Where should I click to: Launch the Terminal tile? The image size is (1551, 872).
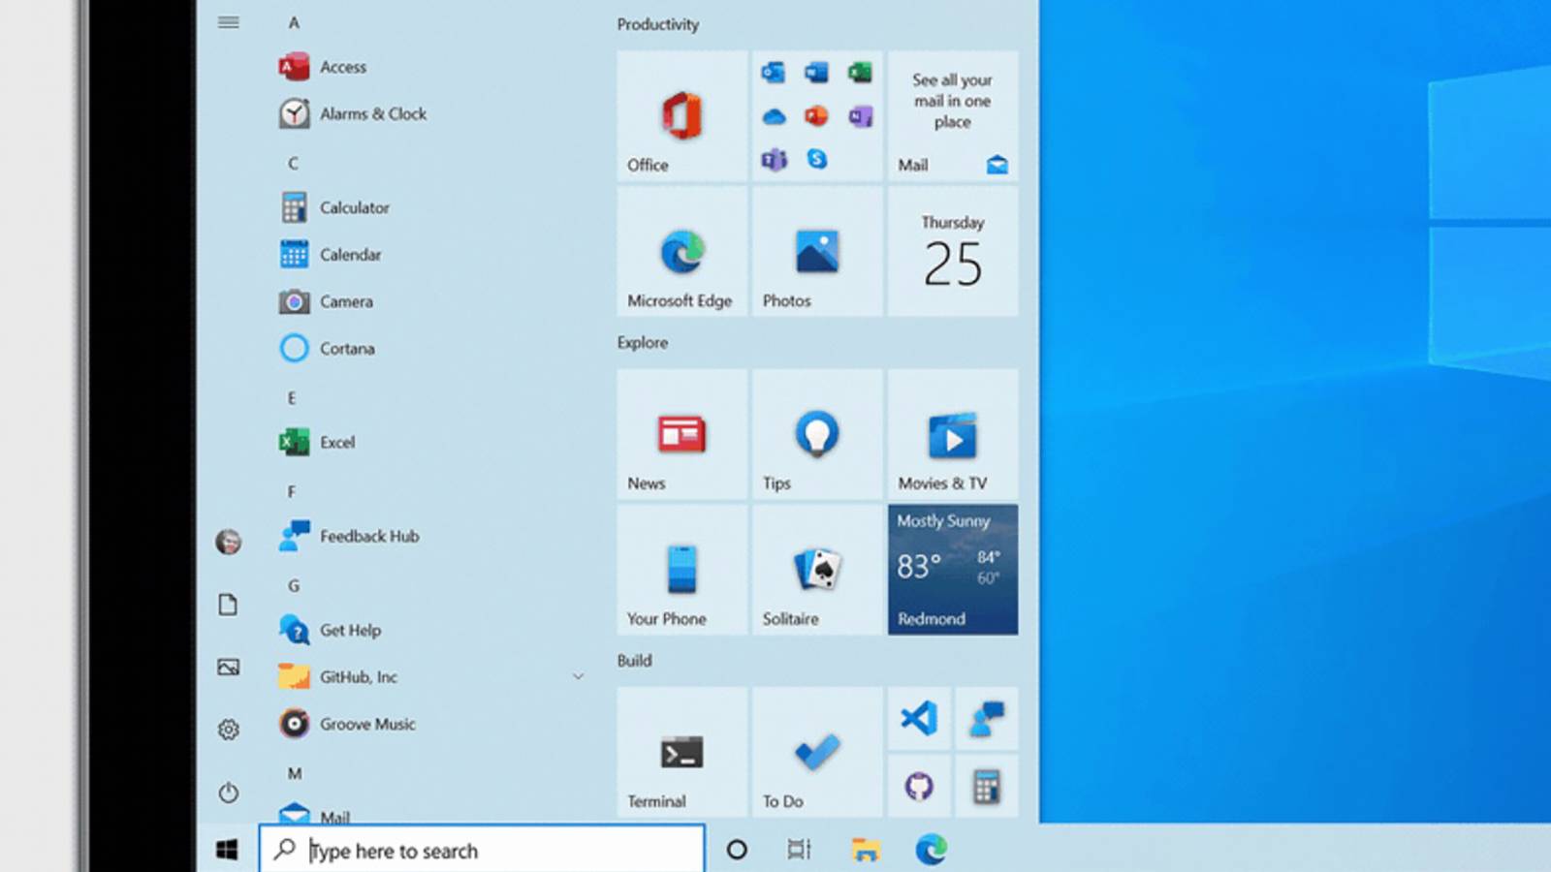(x=682, y=751)
